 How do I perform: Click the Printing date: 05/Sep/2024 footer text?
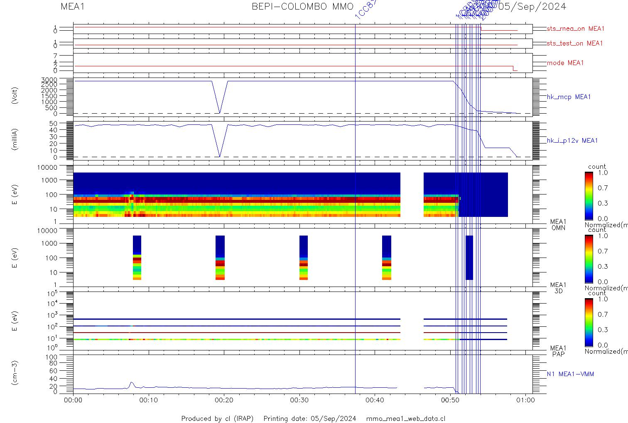310,418
